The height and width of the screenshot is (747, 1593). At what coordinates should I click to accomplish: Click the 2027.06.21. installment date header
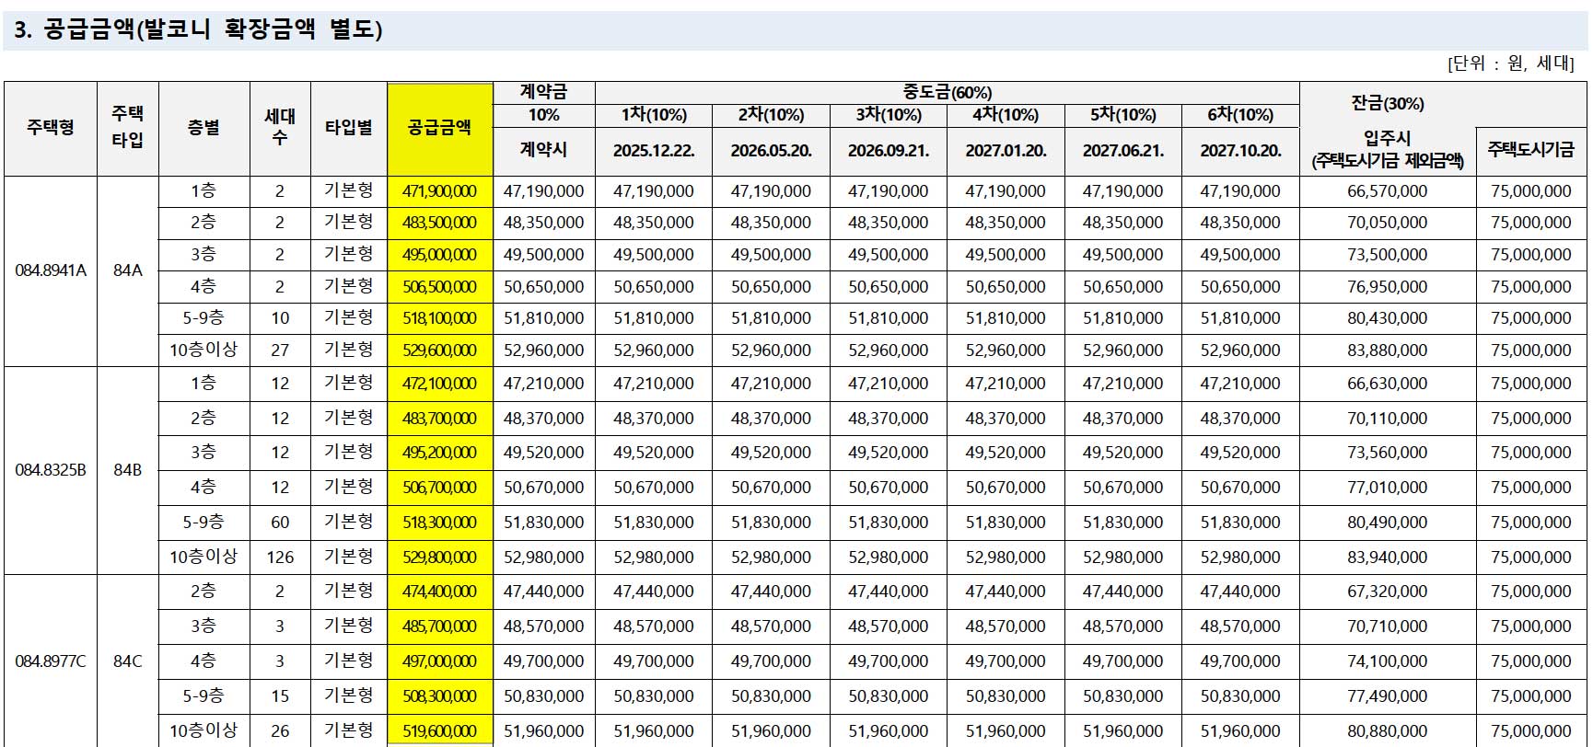tap(1123, 151)
